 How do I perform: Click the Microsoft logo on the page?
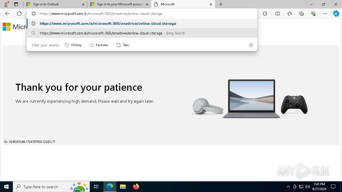14,27
